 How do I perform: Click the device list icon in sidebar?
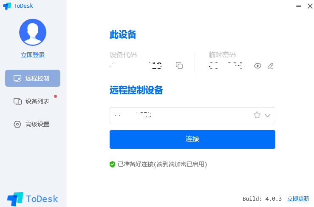tap(17, 102)
